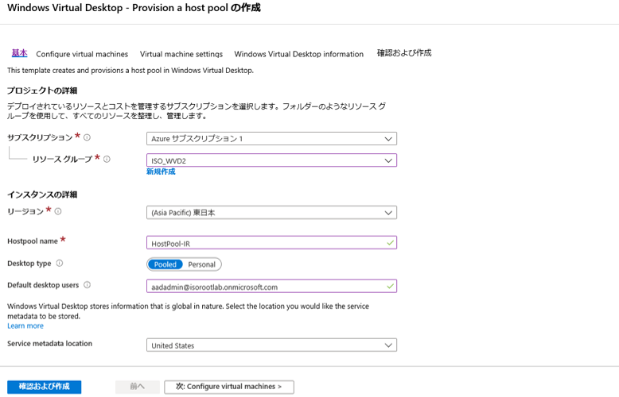Click the インスタンスの詳細 heading

tap(42, 195)
